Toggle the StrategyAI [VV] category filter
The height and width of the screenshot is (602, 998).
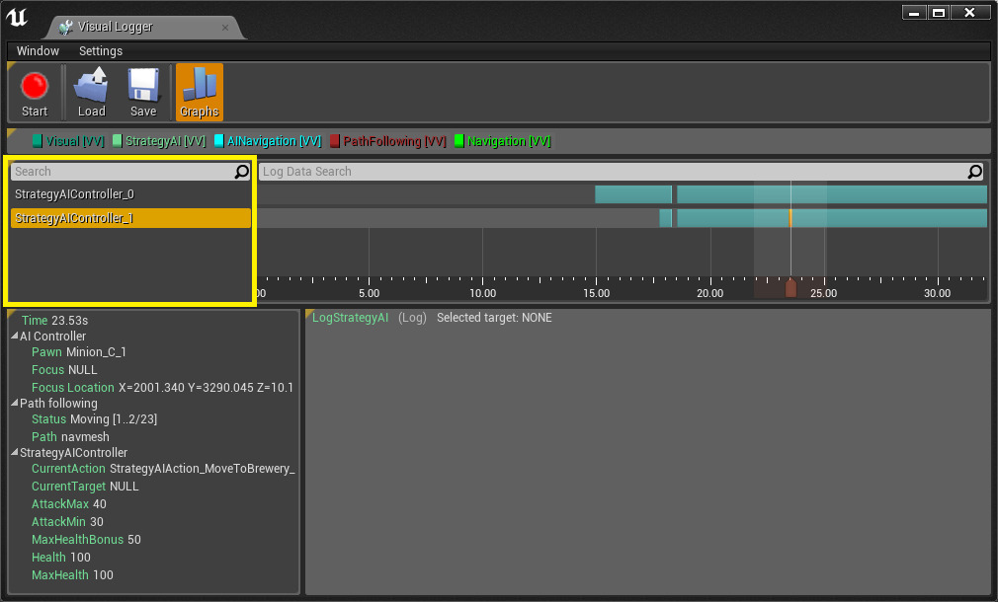tap(159, 141)
